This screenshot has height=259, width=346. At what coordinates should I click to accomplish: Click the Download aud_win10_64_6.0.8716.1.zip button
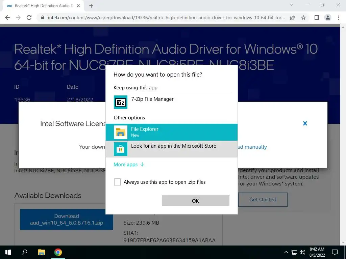(x=67, y=219)
